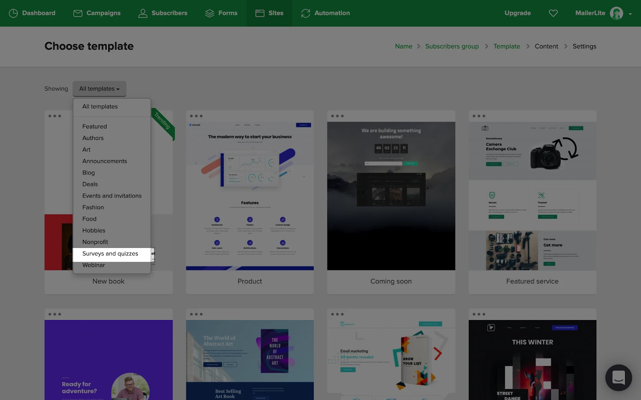Click the Subscribers person icon
641x400 pixels.
click(x=143, y=13)
